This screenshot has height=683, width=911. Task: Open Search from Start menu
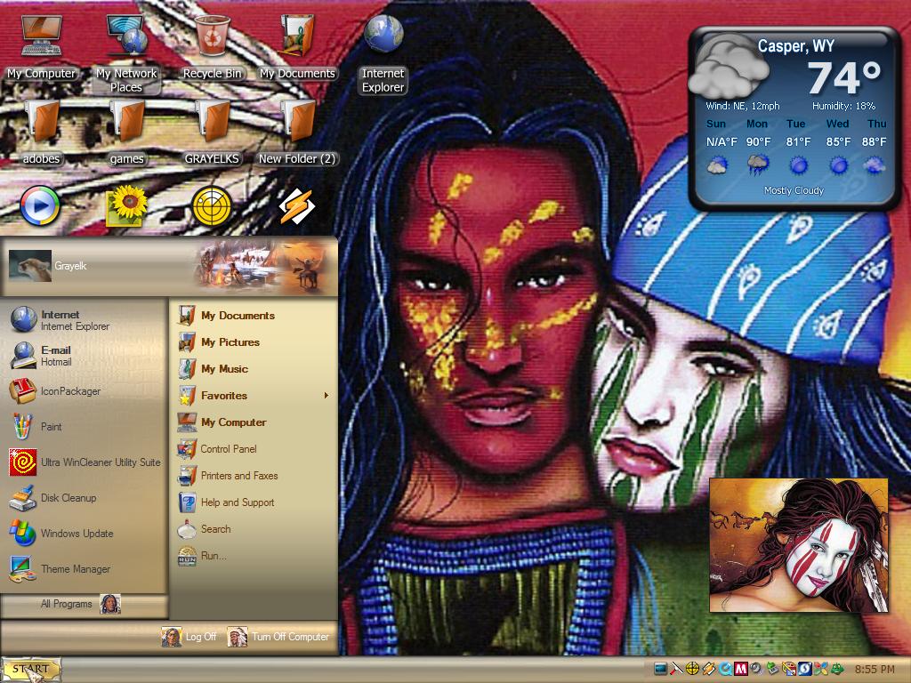(x=254, y=529)
